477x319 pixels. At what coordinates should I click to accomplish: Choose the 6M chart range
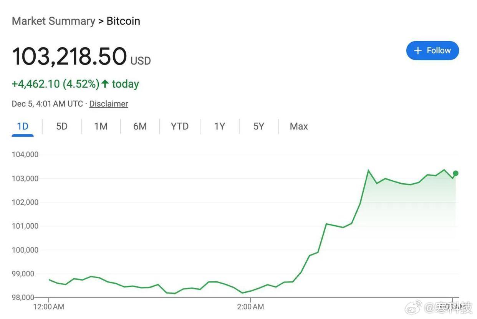tap(140, 126)
